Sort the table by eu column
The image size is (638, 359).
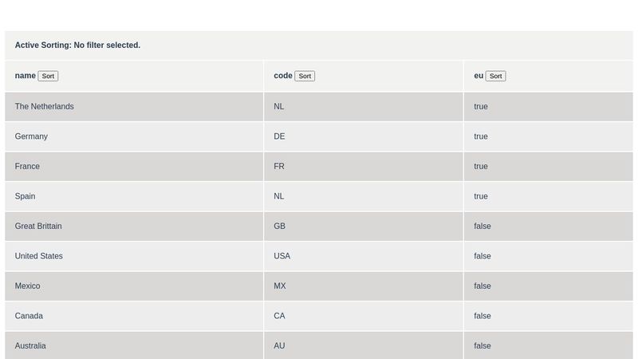(495, 77)
